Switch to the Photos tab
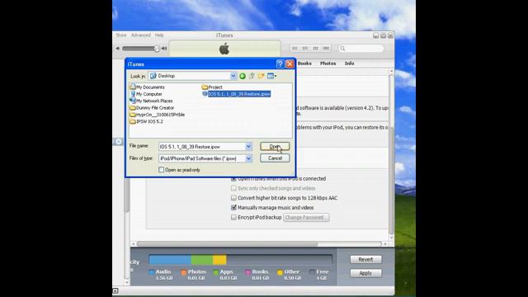Screen dimensions: 528x297 point(328,64)
